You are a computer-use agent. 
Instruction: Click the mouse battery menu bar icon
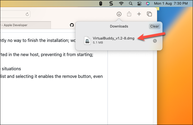tap(101, 4)
